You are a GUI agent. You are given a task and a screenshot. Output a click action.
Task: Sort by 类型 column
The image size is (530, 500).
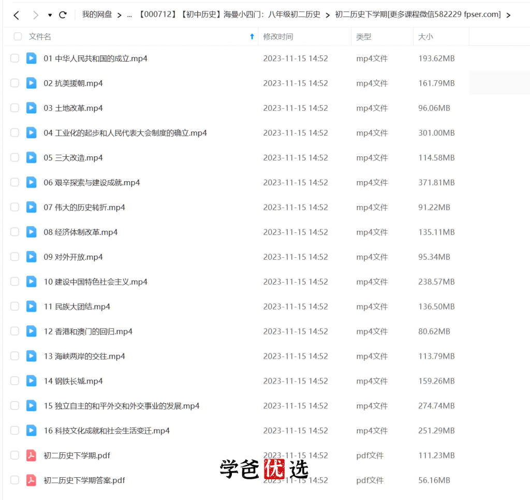pyautogui.click(x=364, y=37)
